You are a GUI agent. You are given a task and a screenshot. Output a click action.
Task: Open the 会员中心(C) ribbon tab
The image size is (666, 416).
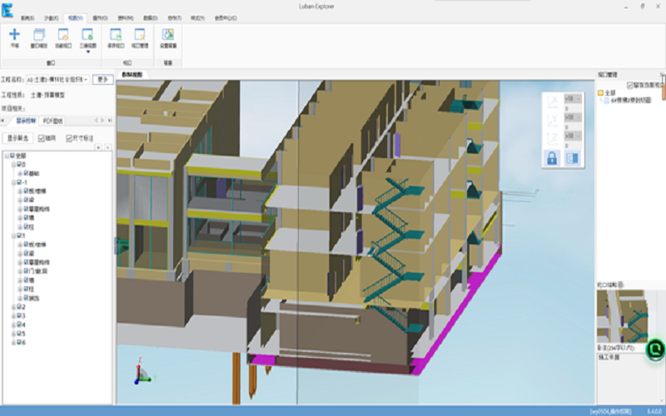tap(226, 18)
